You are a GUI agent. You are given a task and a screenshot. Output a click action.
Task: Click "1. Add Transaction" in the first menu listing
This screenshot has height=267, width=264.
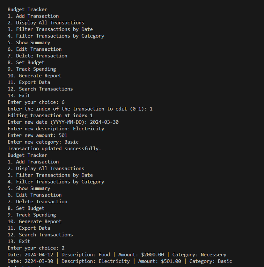coord(33,16)
